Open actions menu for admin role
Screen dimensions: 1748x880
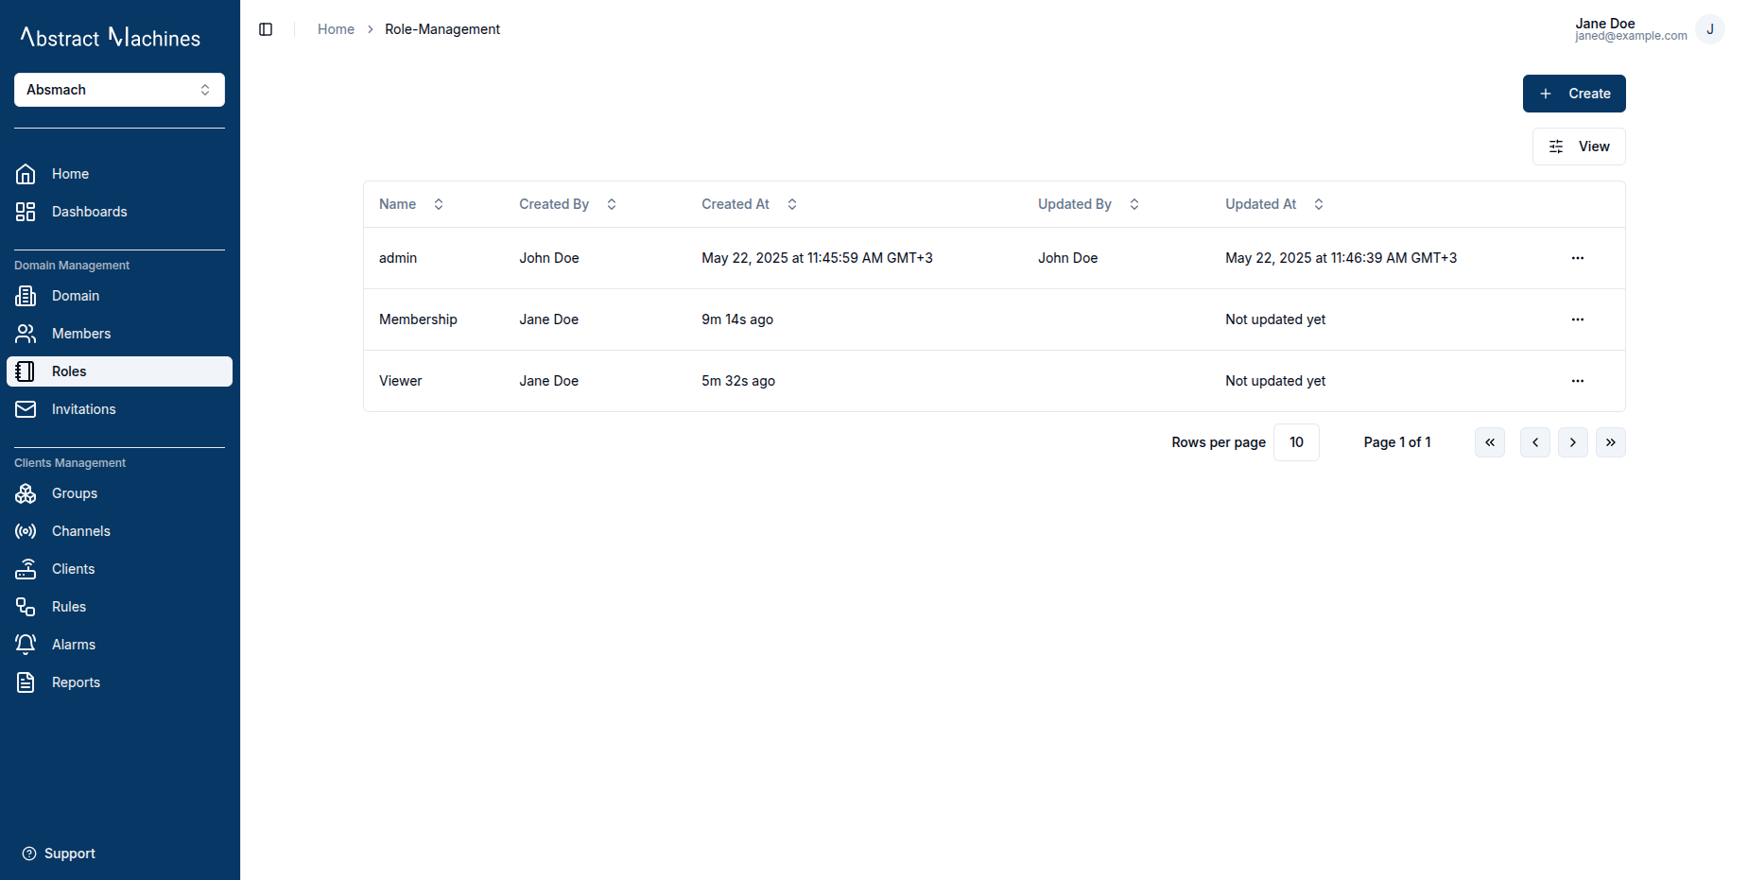pyautogui.click(x=1578, y=258)
